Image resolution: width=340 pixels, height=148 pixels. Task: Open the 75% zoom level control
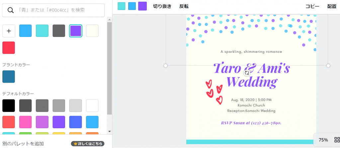(x=323, y=140)
